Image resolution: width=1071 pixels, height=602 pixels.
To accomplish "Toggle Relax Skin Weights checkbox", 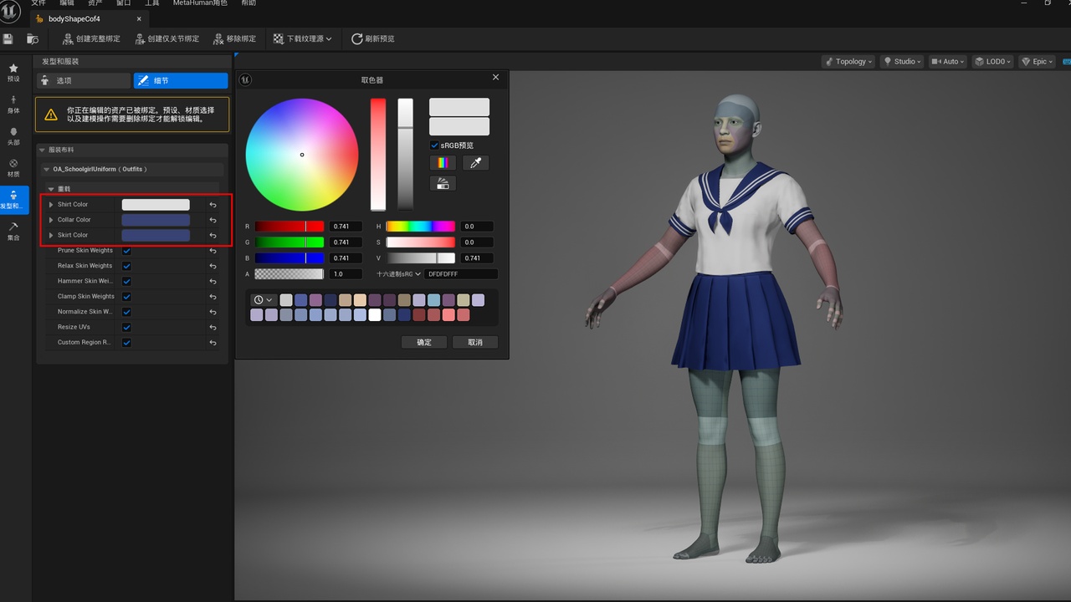I will [x=127, y=266].
